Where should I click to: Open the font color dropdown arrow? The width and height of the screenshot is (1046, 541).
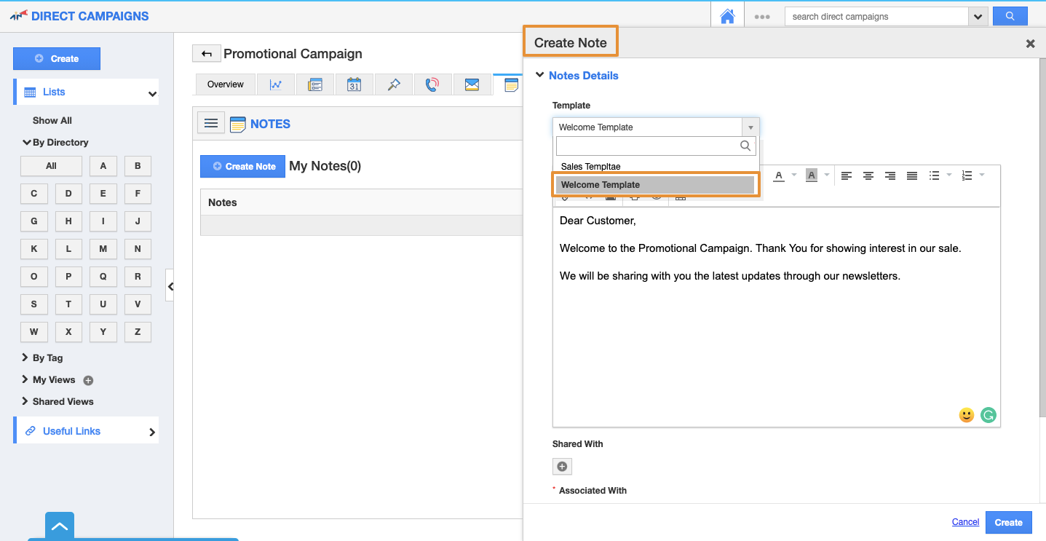(794, 175)
